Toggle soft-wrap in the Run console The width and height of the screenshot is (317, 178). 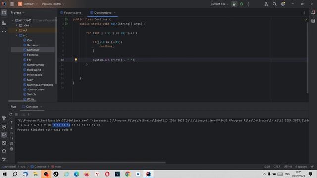click(x=11, y=133)
